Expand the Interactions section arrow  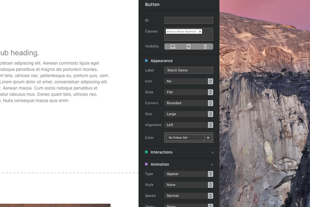(212, 153)
